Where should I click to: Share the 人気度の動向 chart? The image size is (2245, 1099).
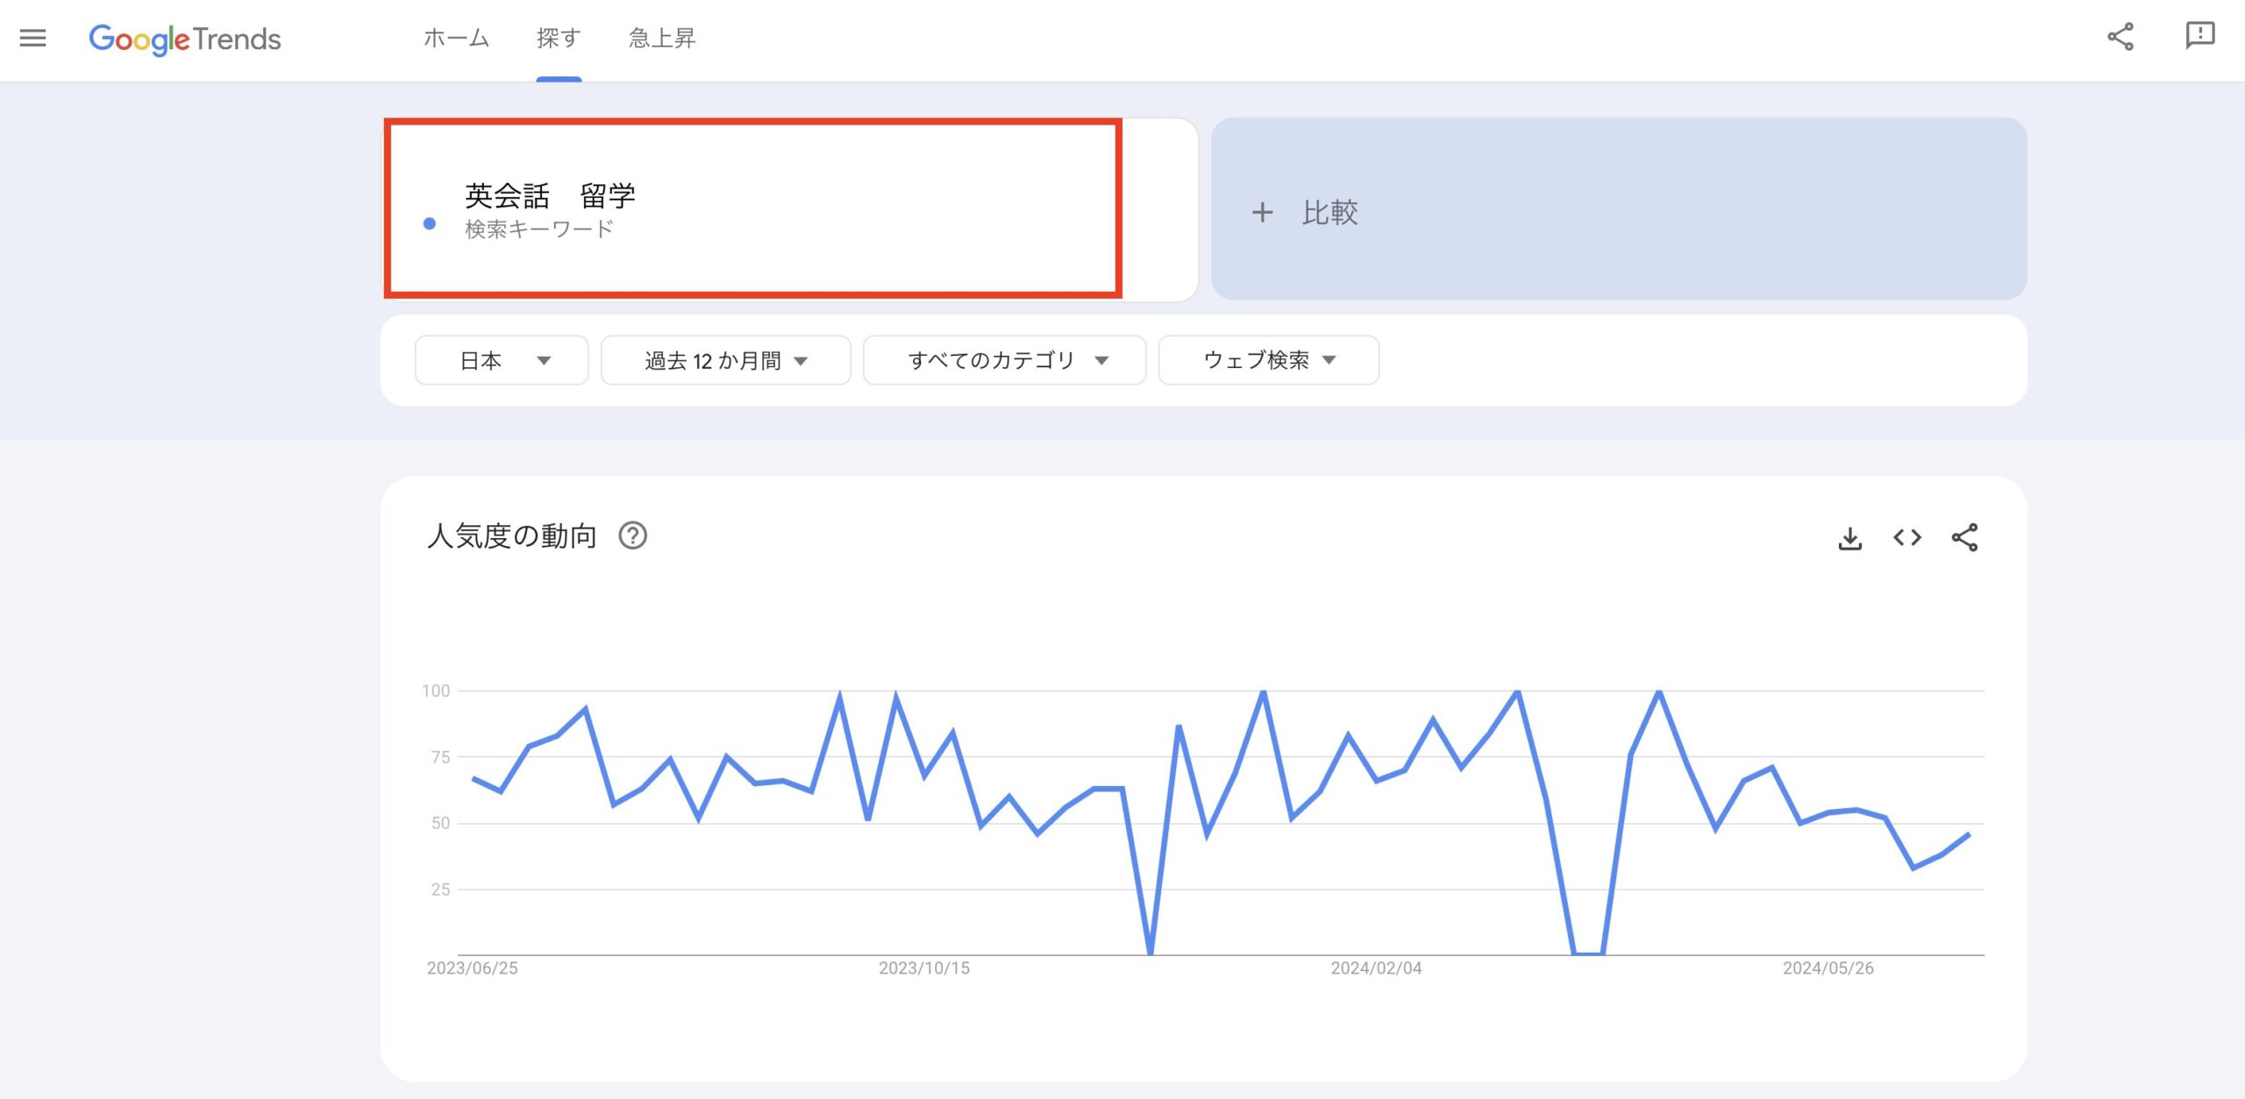[x=1964, y=537]
